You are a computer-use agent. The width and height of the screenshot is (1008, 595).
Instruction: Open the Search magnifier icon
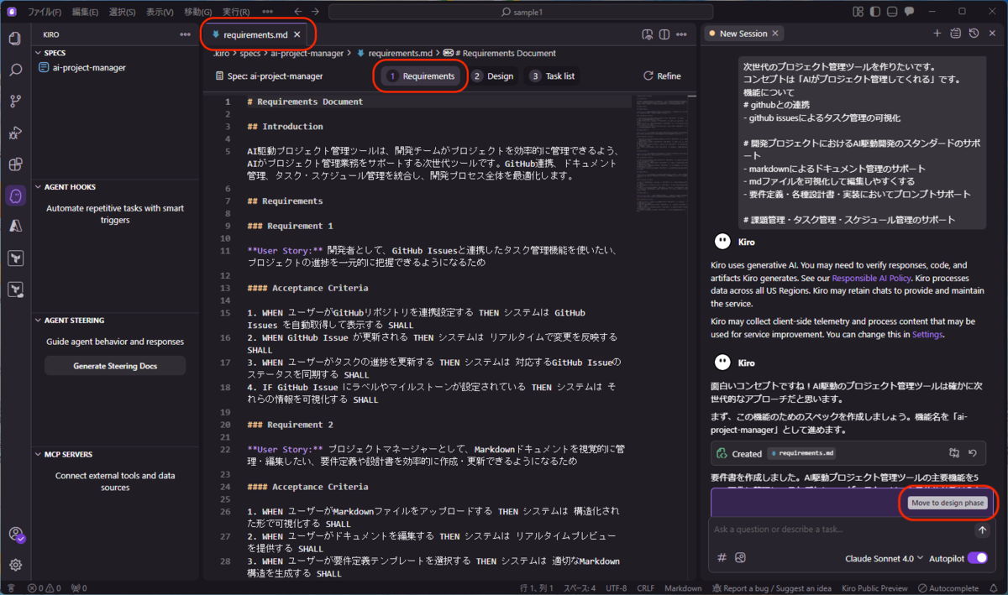click(x=14, y=70)
